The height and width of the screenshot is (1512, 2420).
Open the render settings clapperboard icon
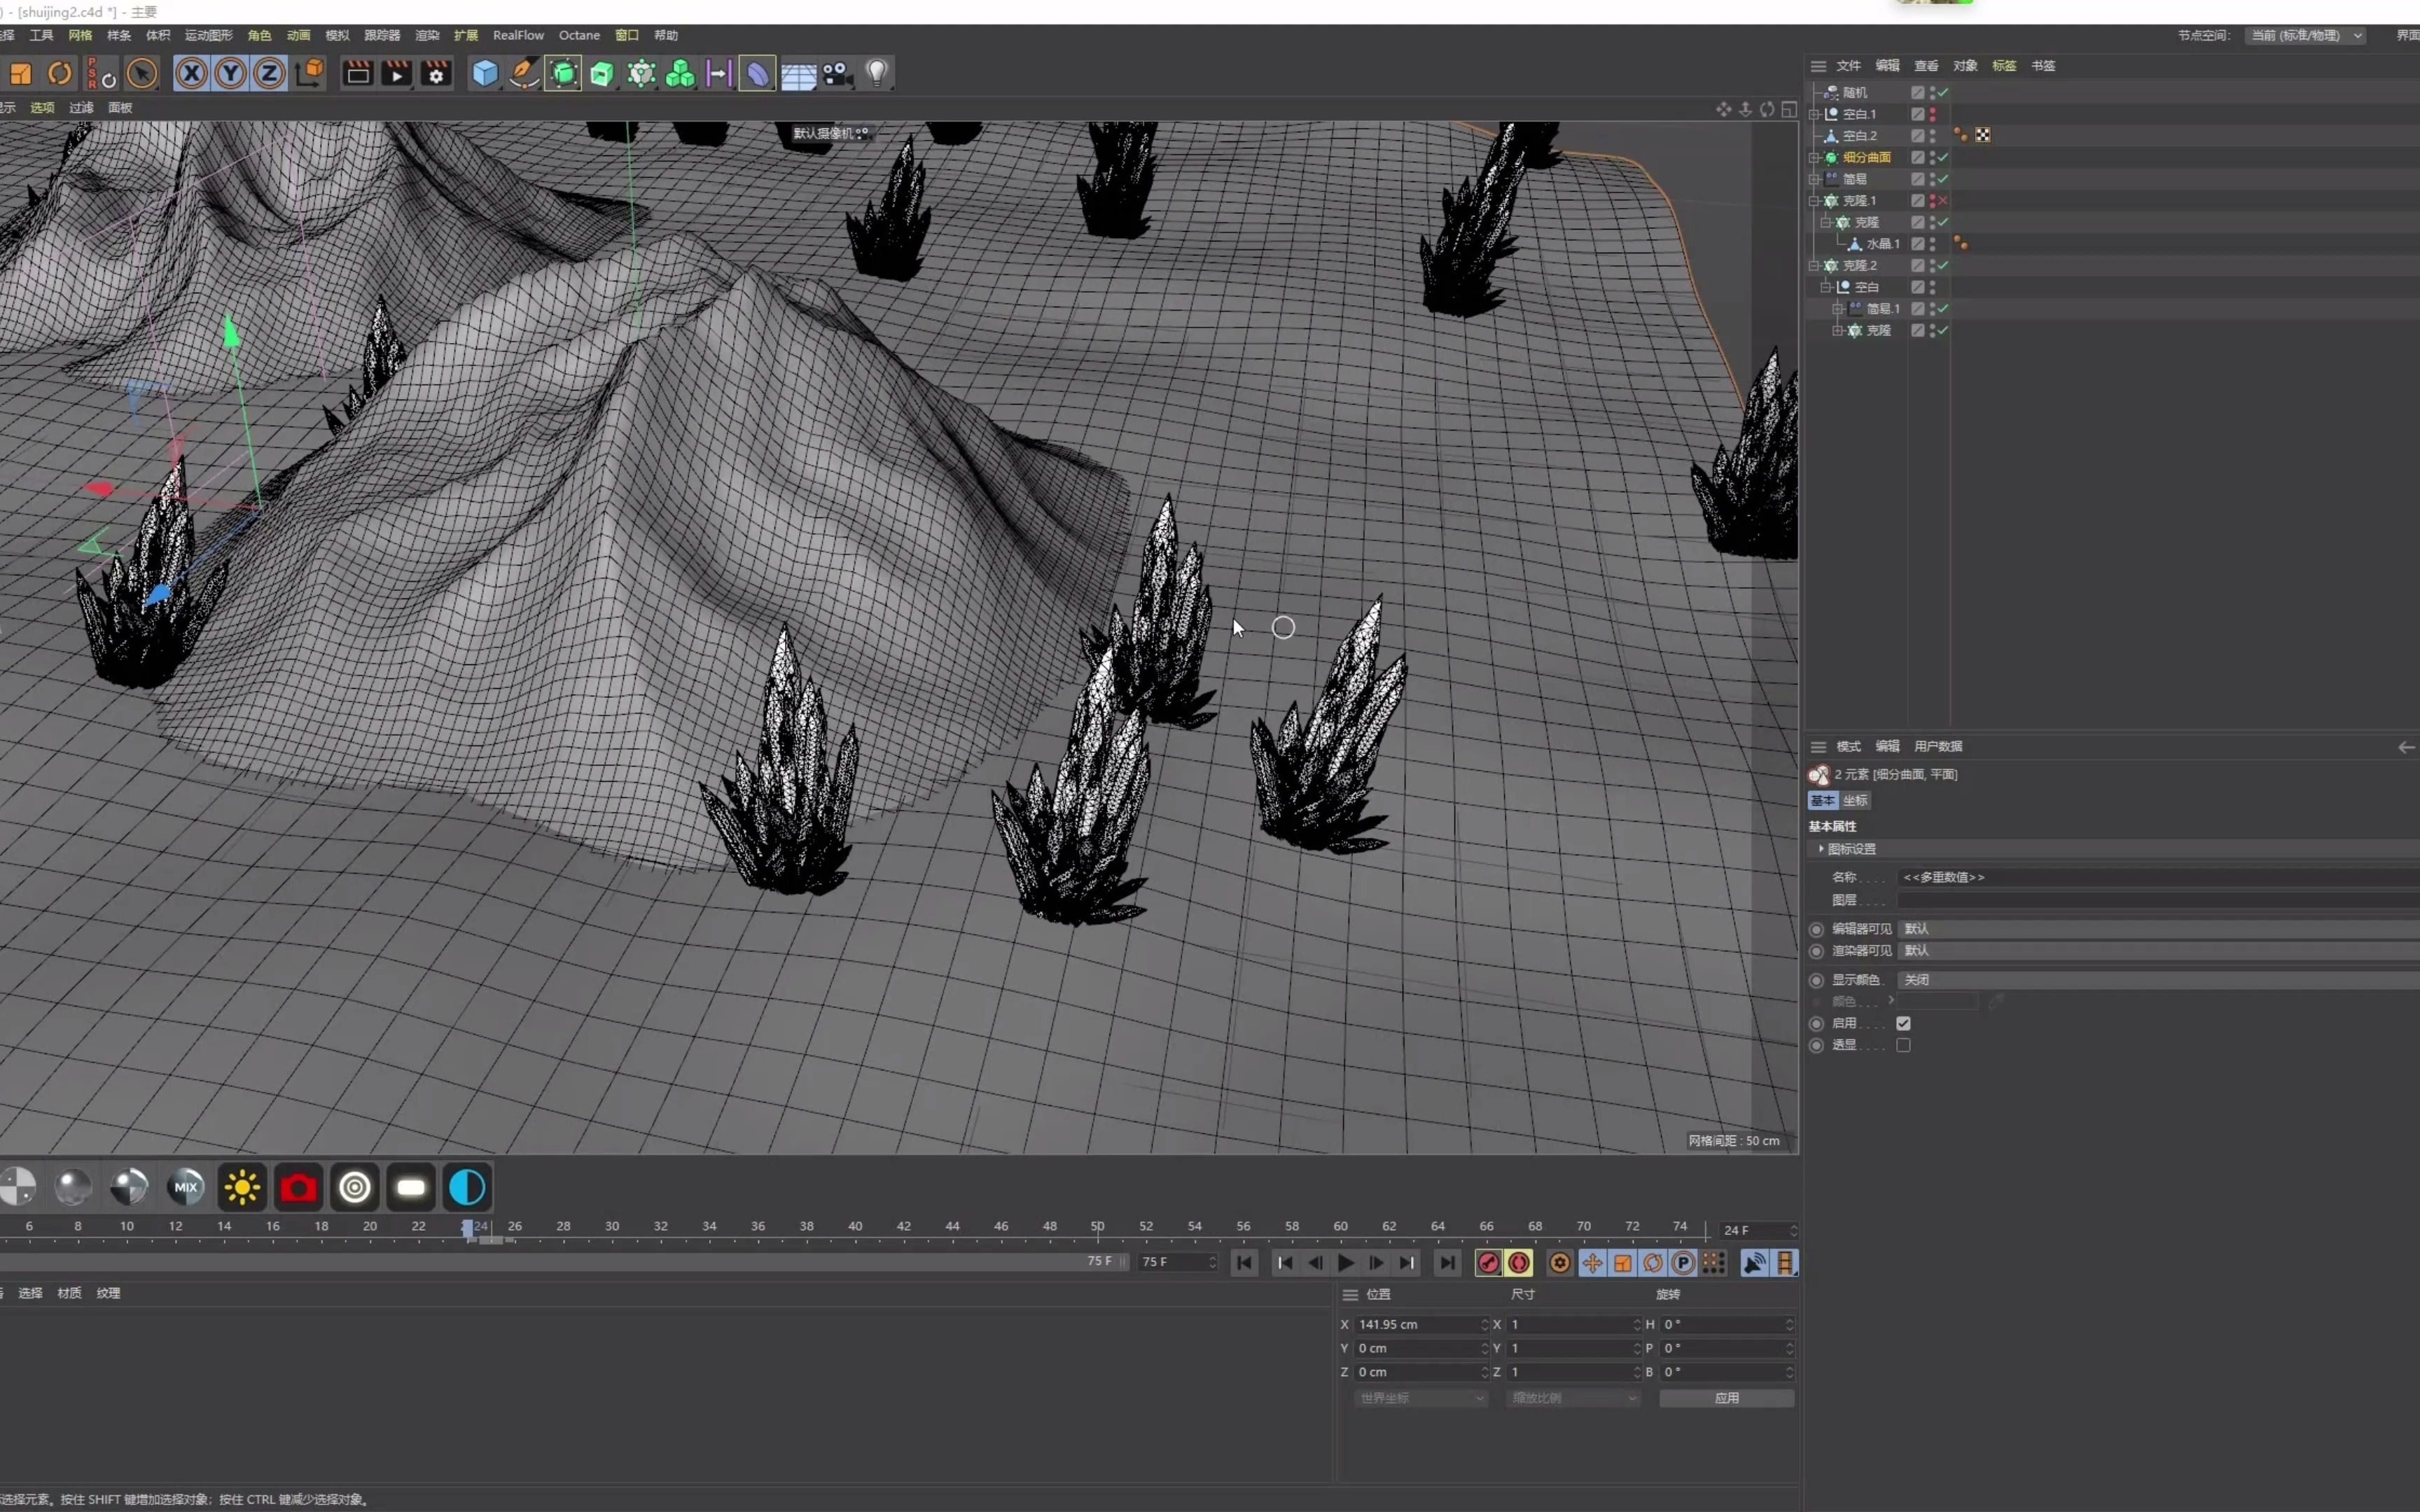point(436,74)
